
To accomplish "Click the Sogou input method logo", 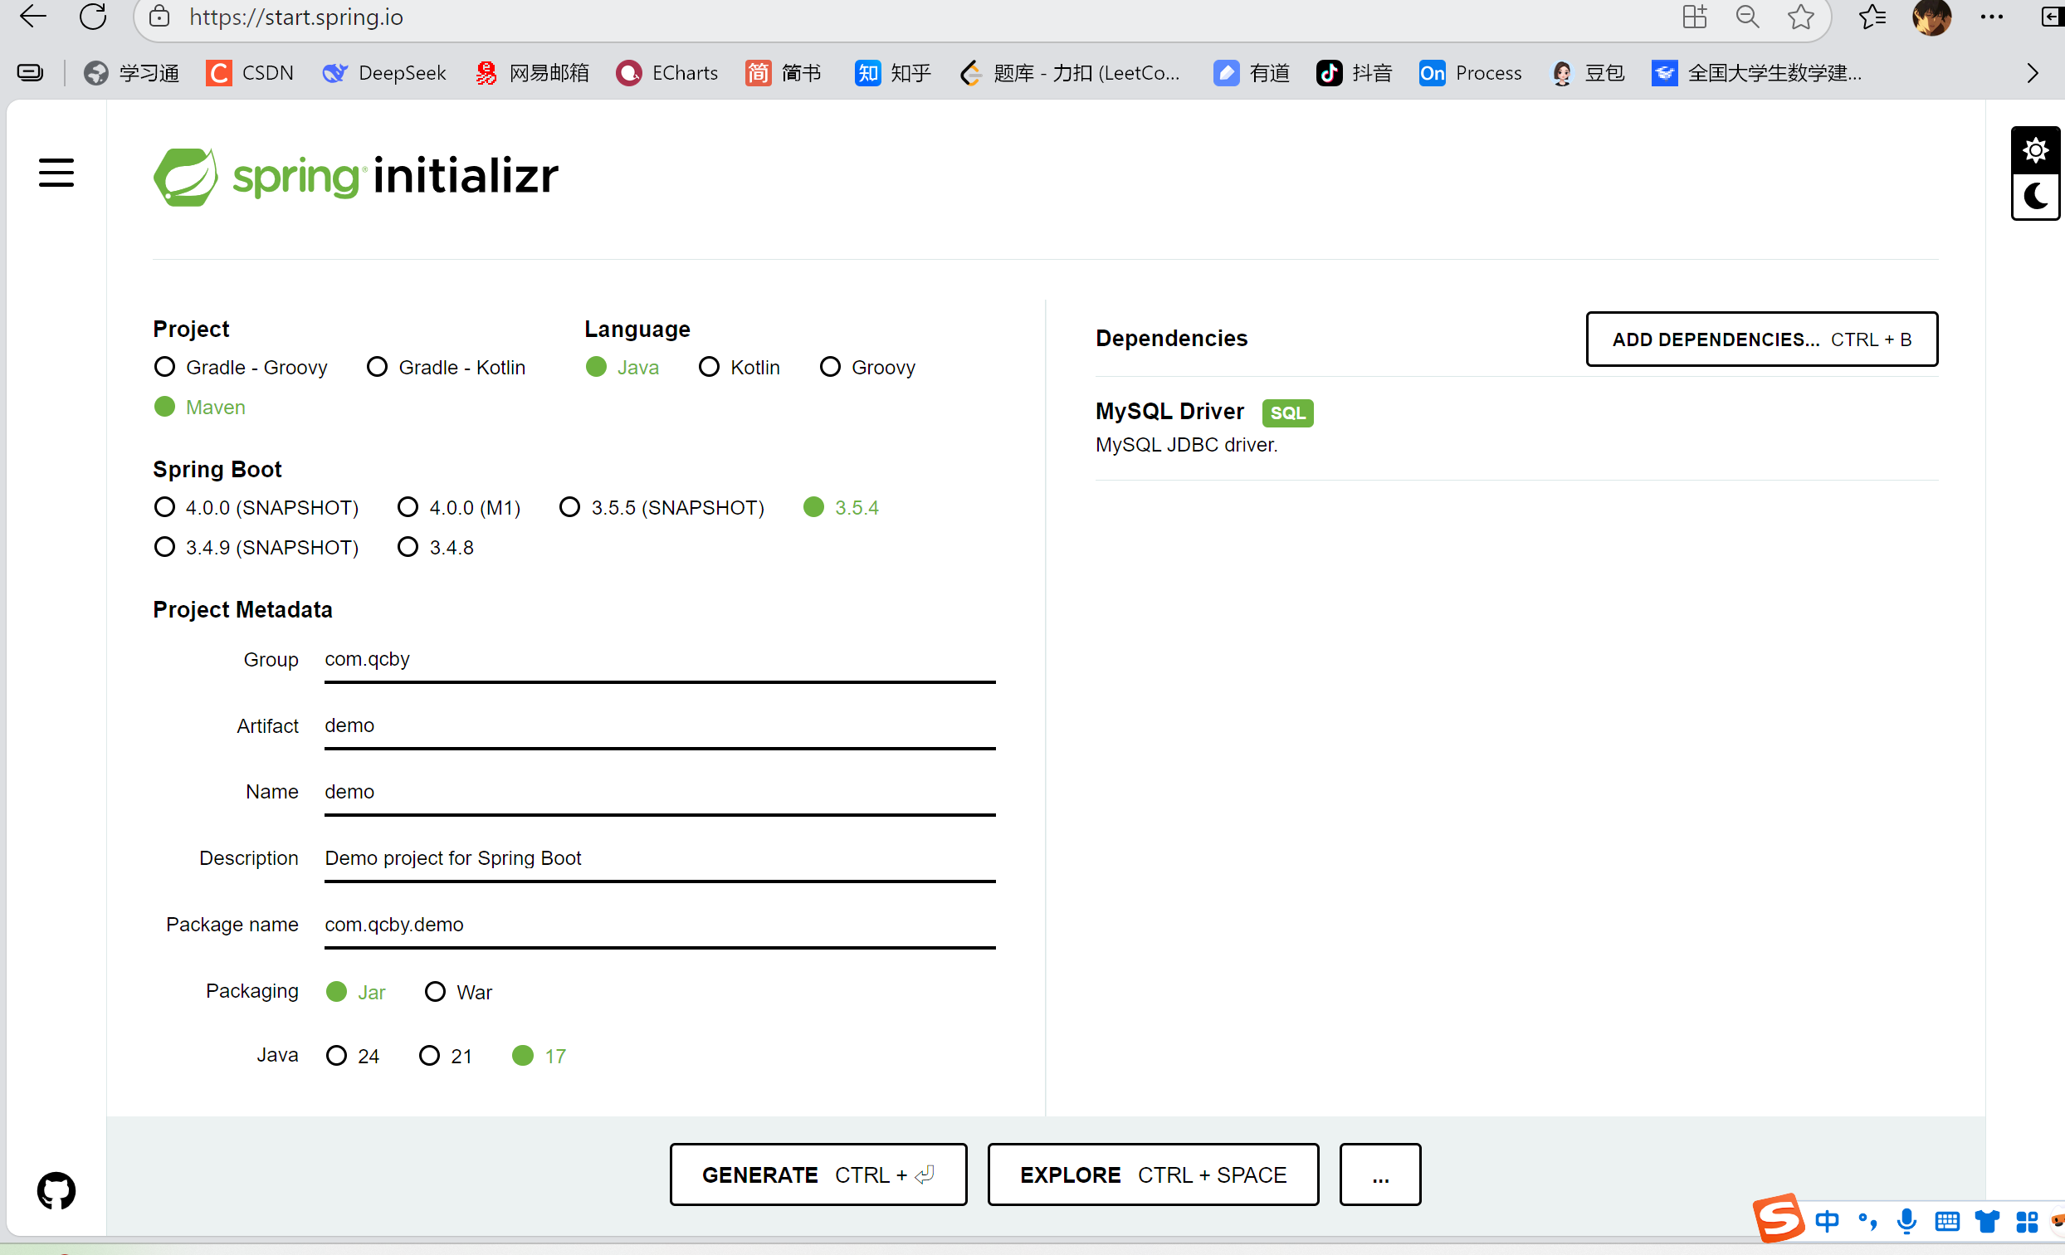I will coord(1777,1218).
